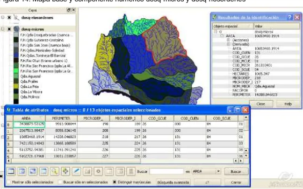The width and height of the screenshot is (303, 189).
Task: Click Help in identify results window
Action: (x=288, y=104)
